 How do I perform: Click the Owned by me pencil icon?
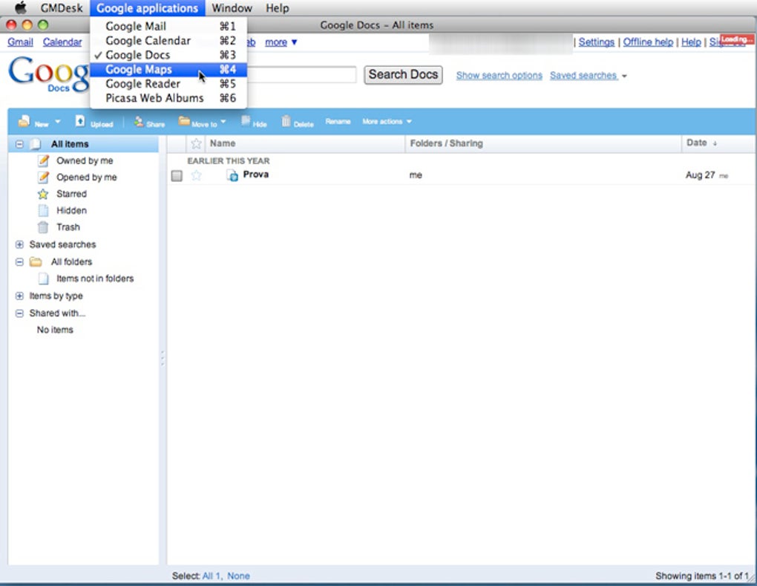pos(44,160)
